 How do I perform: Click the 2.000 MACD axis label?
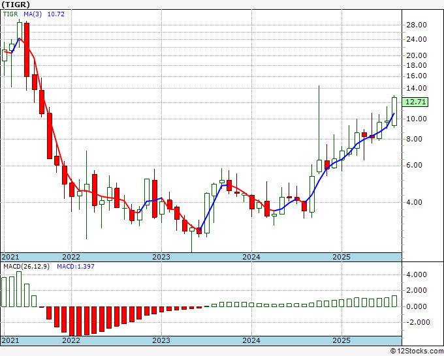tap(417, 290)
